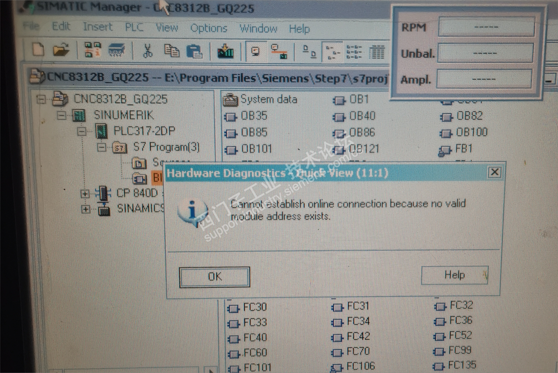Viewport: 558px width, 373px height.
Task: Select the FC40 block
Action: pyautogui.click(x=247, y=338)
